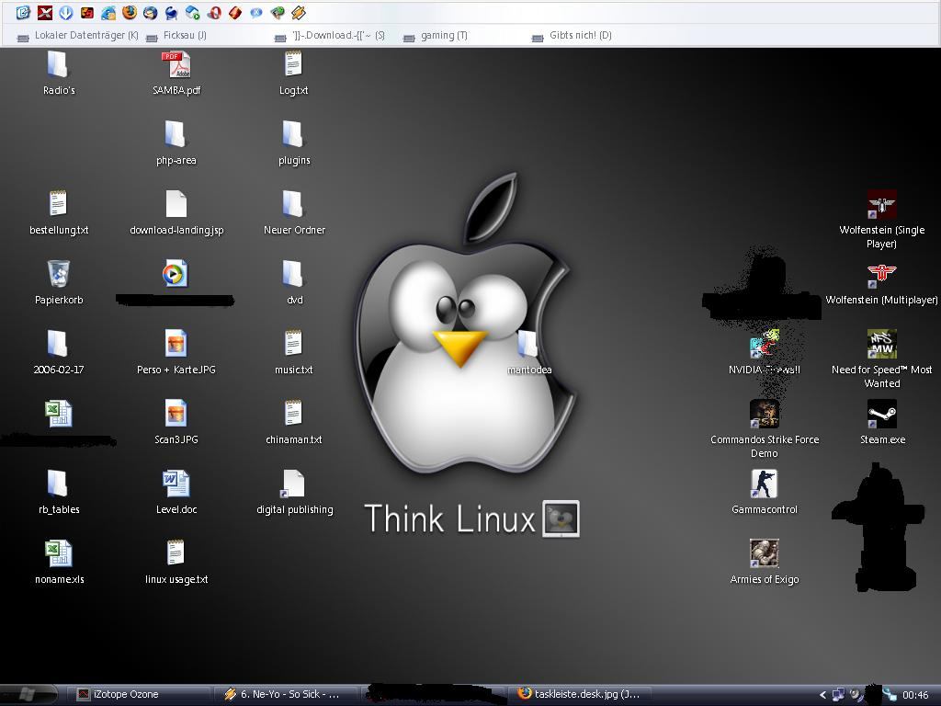This screenshot has width=941, height=706.
Task: Open the Steam.exe shortcut
Action: [881, 423]
